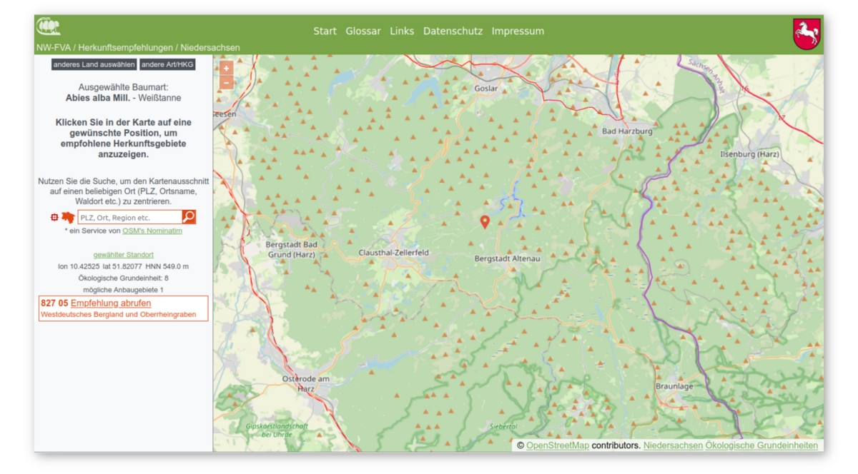Open the OSM's Nominatim link

tap(152, 231)
